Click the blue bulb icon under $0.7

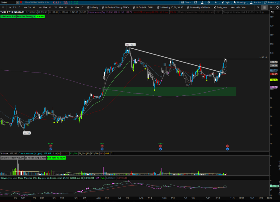click(102, 149)
